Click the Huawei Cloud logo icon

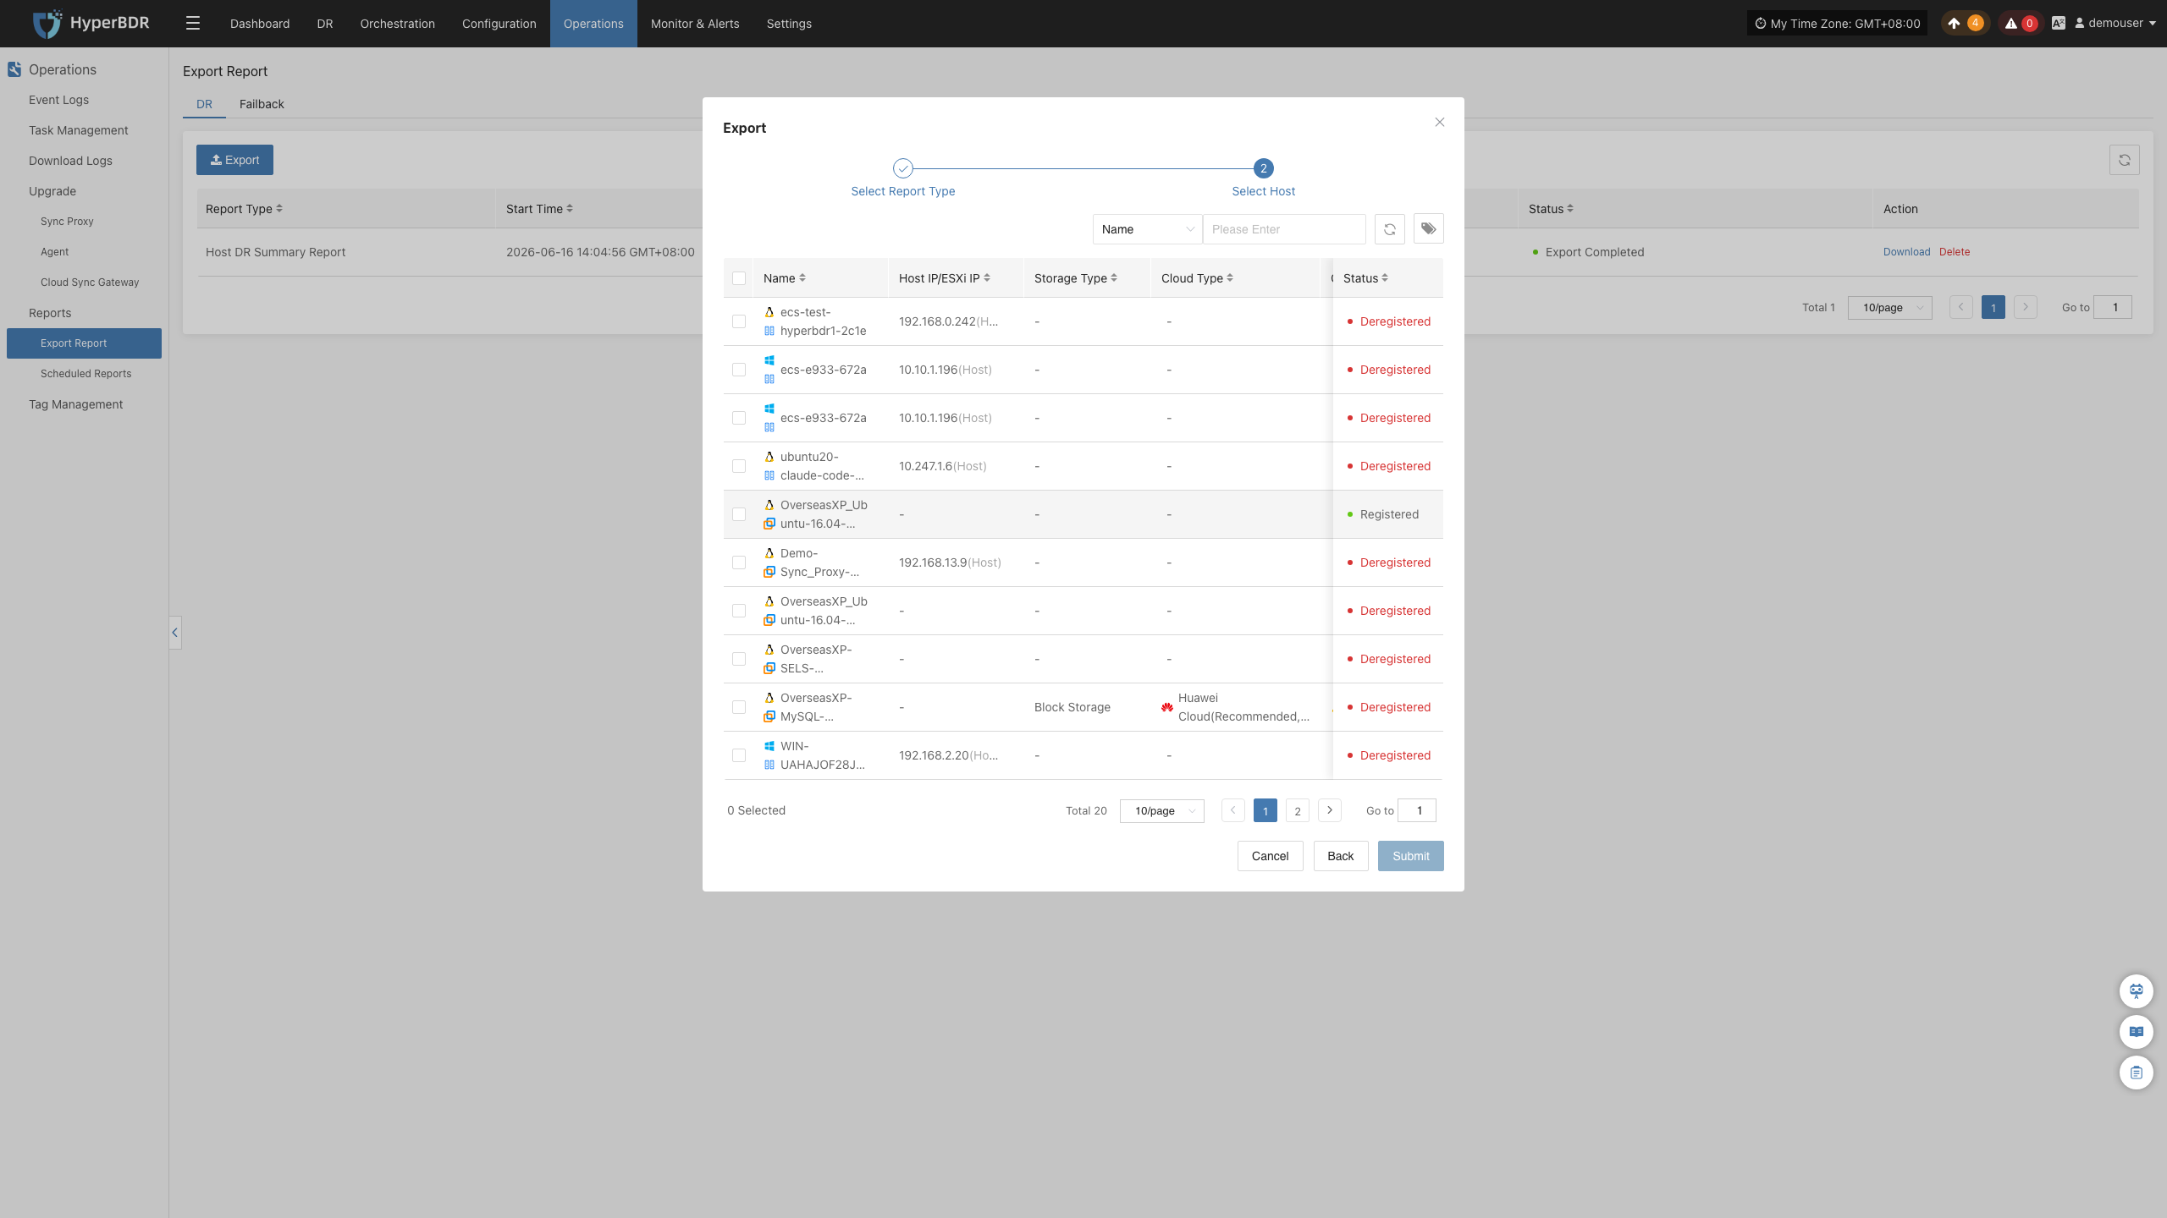click(x=1167, y=707)
